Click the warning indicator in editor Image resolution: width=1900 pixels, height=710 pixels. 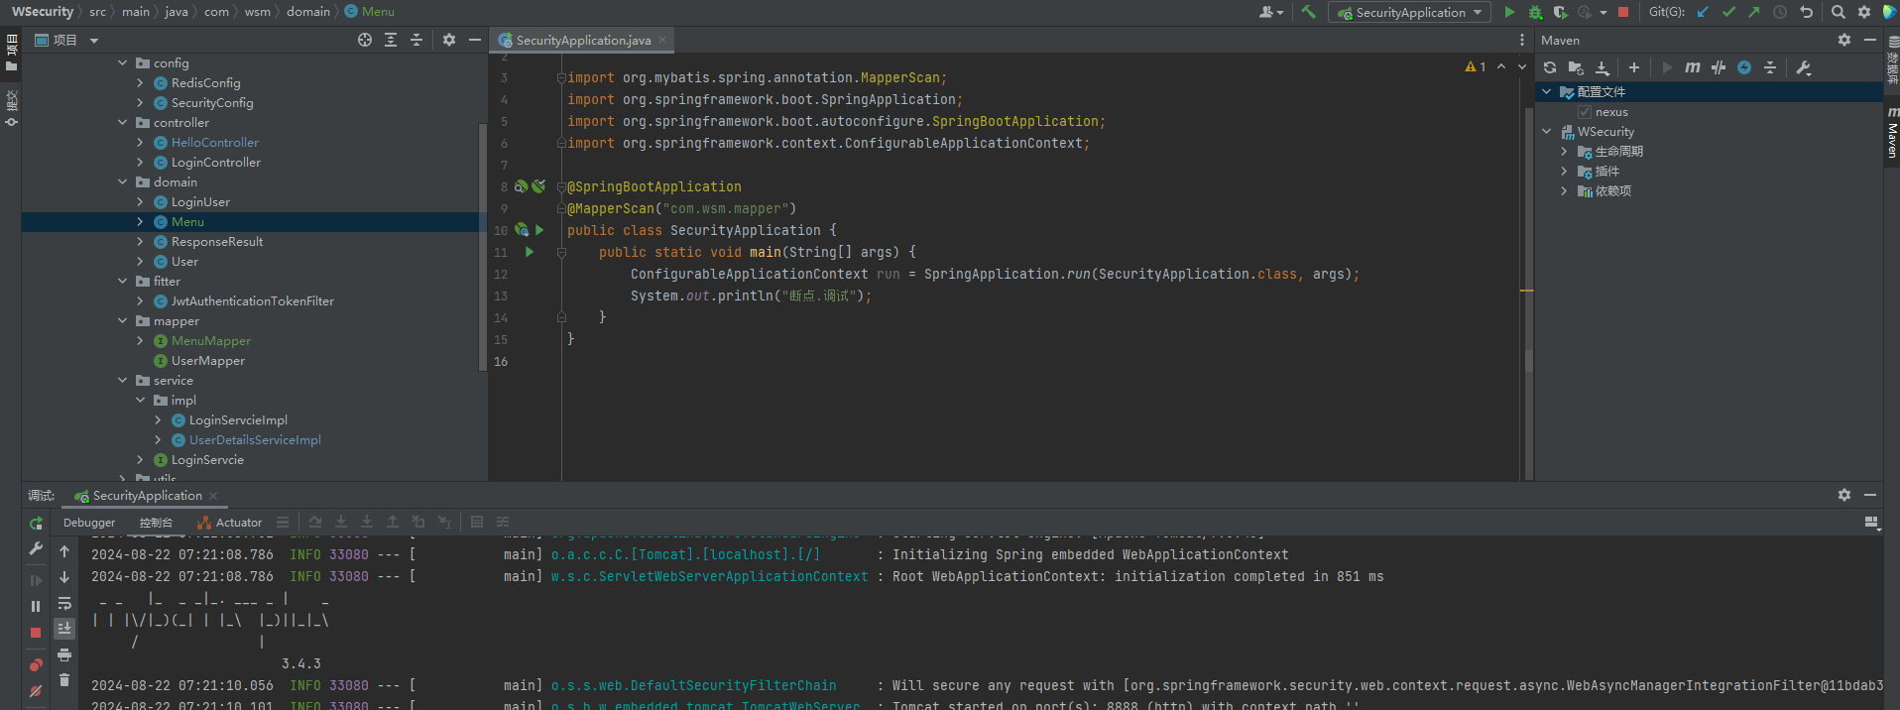1475,66
